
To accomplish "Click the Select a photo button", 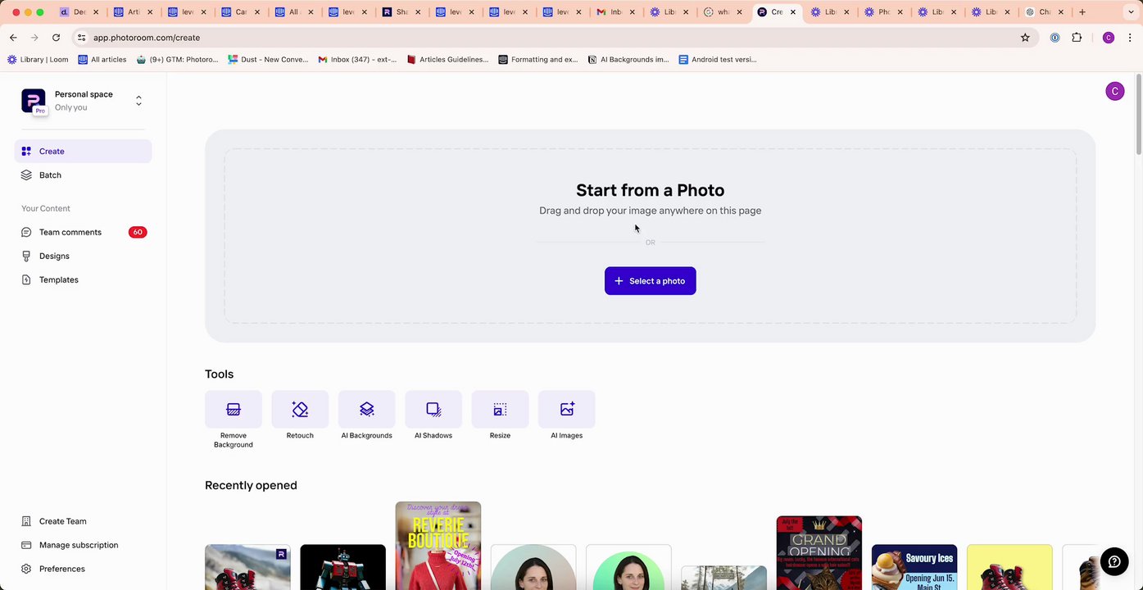I will coord(651,281).
